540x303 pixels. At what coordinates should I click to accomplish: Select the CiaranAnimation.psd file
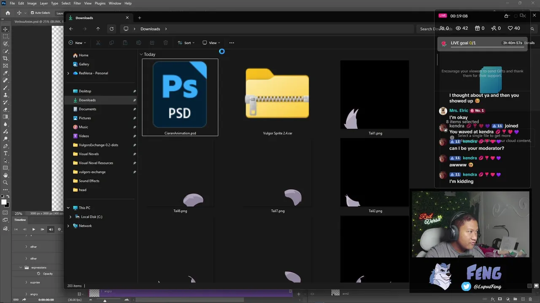pos(180,97)
